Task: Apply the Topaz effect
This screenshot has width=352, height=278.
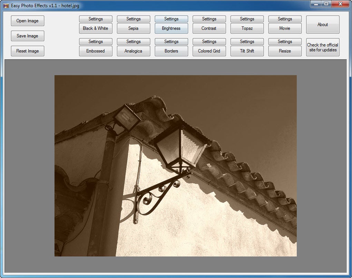Action: [x=247, y=29]
